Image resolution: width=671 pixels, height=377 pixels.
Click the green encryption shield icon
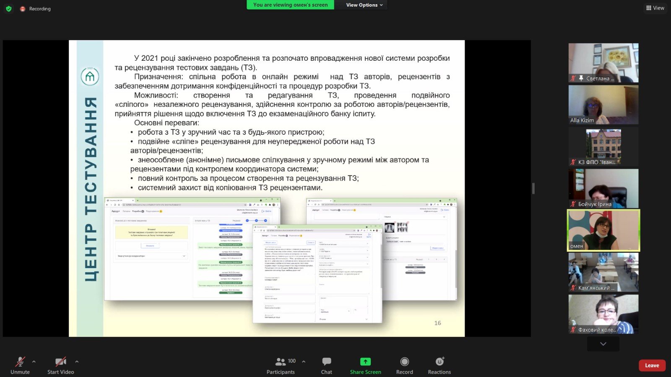(9, 9)
